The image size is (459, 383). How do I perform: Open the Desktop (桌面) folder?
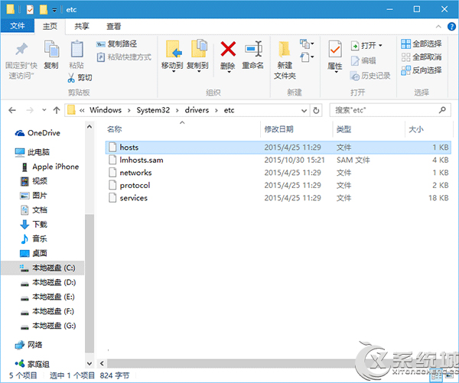click(x=34, y=253)
